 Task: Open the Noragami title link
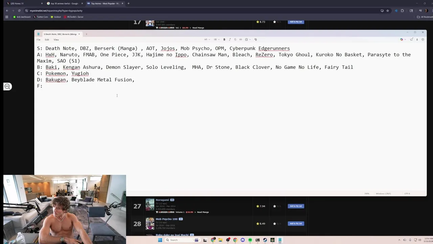[x=162, y=200]
